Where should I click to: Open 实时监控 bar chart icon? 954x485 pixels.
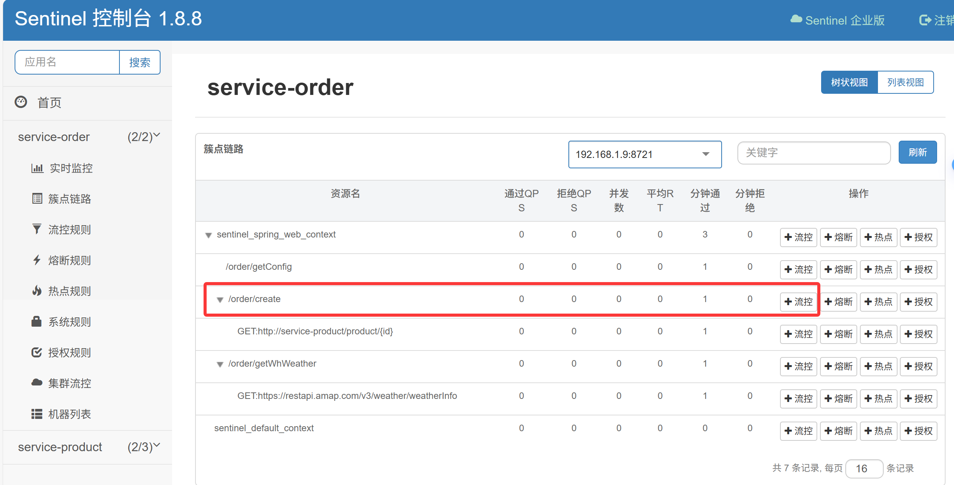tap(37, 168)
